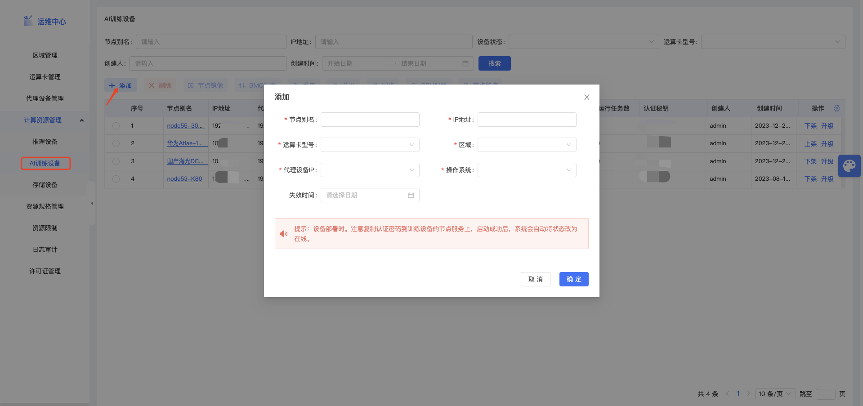Click the 开始日期 field of the date range
863x406 pixels.
355,63
